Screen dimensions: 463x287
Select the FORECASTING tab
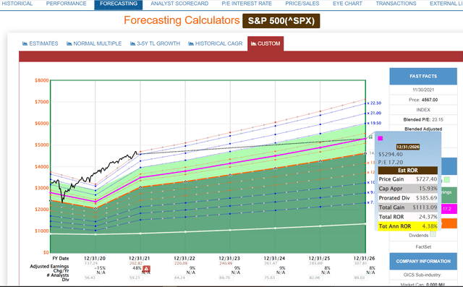point(119,4)
